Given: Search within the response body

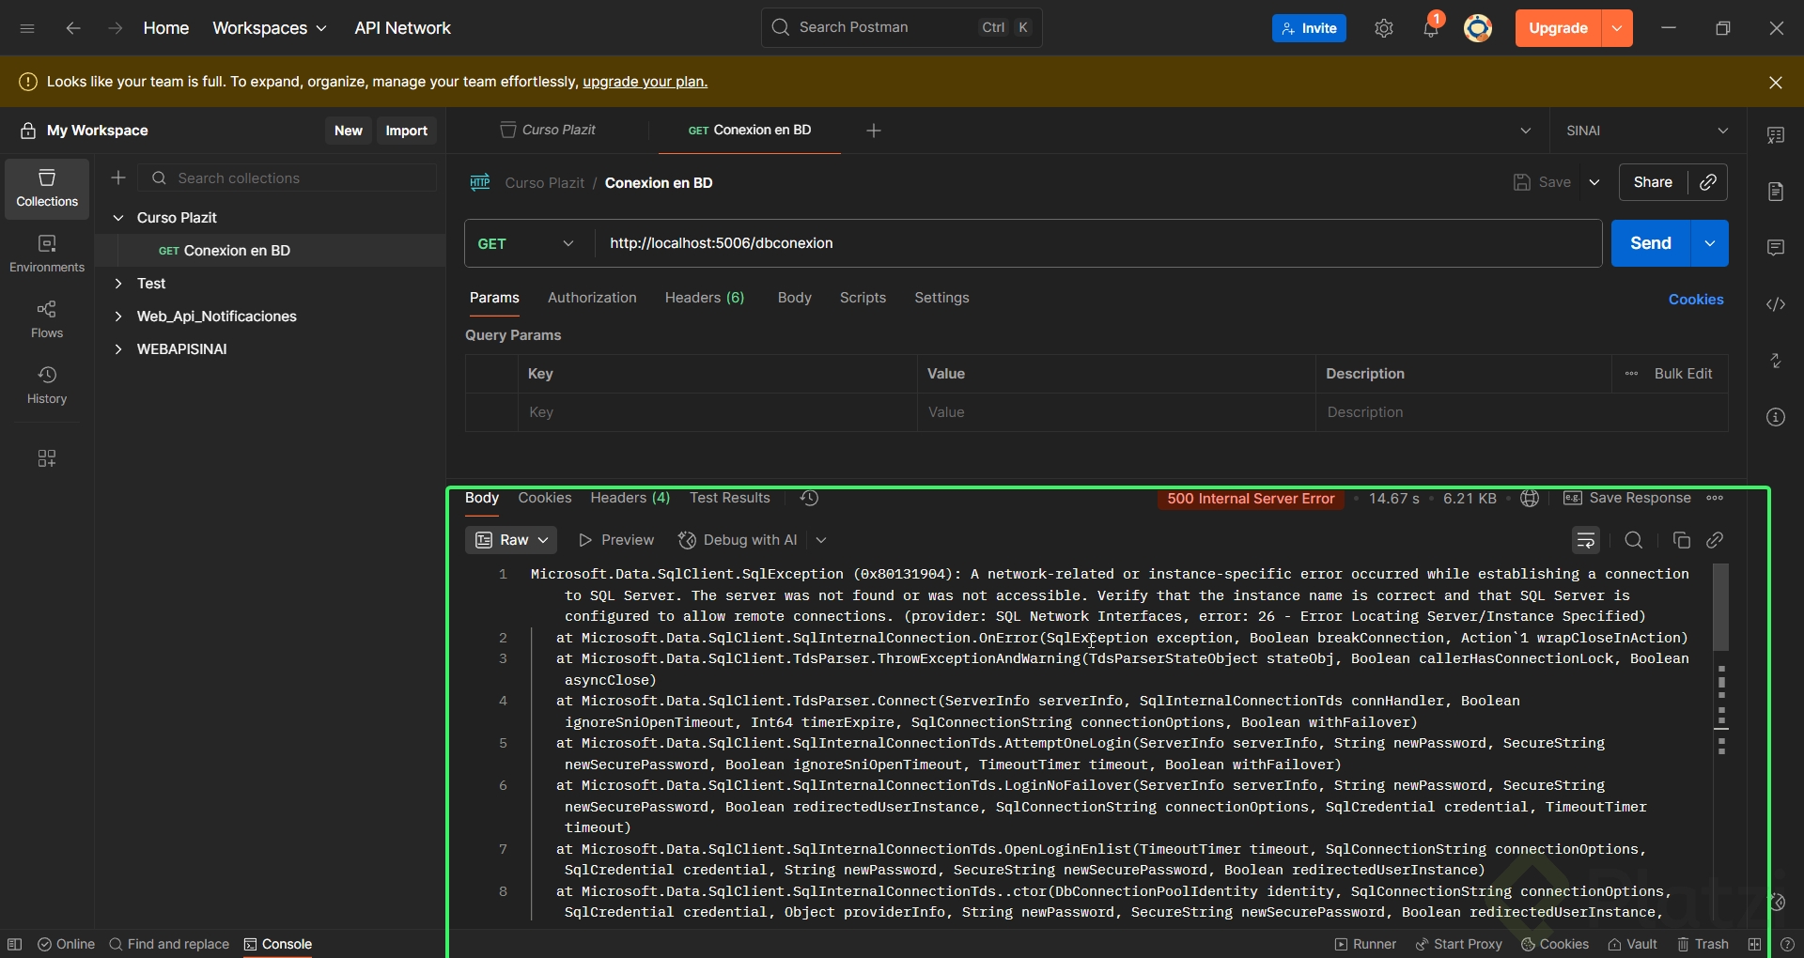Looking at the screenshot, I should coord(1634,540).
